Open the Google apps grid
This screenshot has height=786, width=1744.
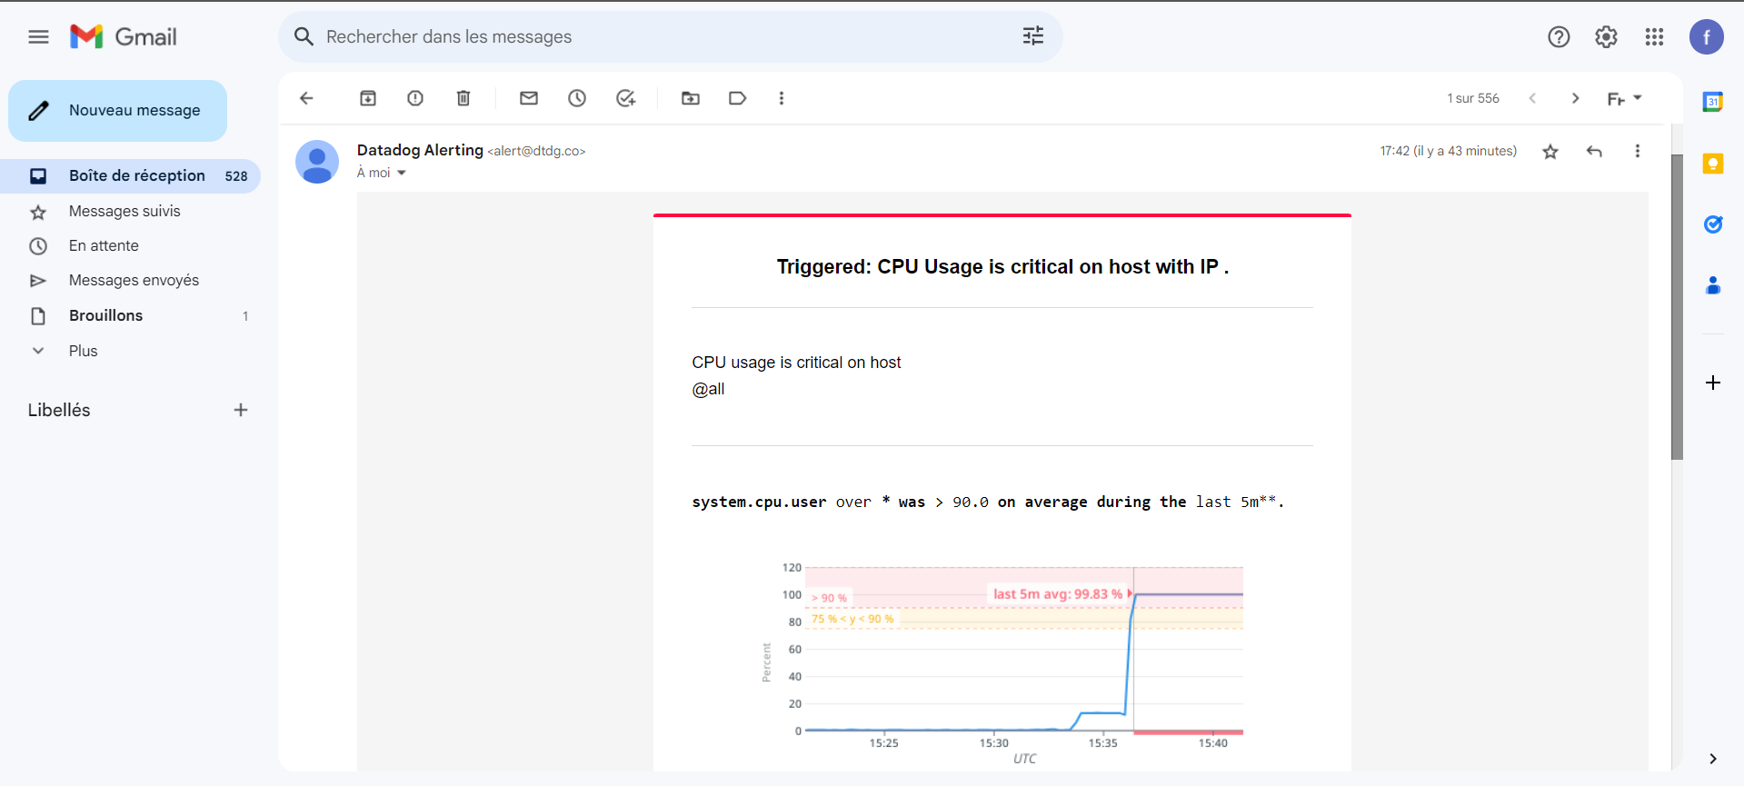click(x=1654, y=37)
